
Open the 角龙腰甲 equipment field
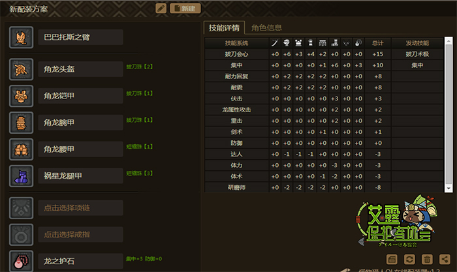(80, 149)
